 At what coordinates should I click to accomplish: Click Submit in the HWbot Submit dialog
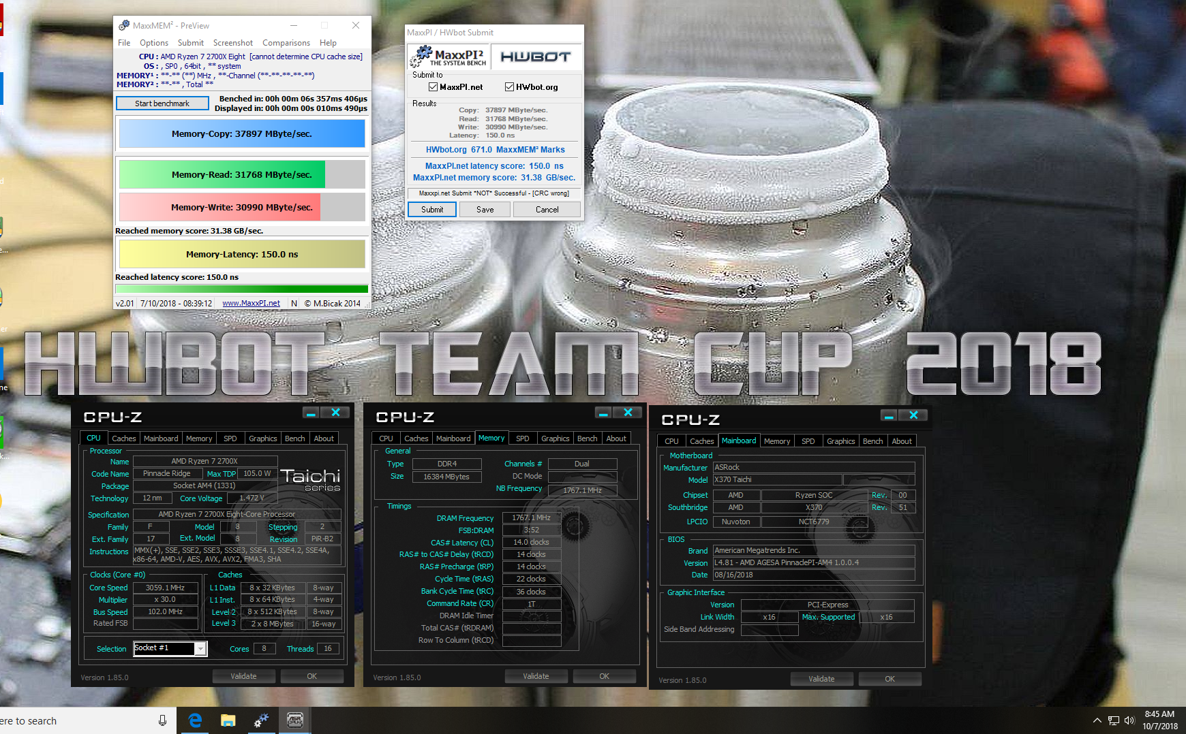point(432,210)
